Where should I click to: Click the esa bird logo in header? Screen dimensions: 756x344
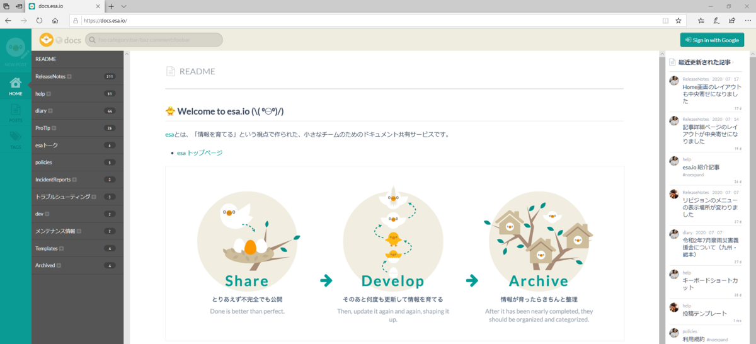pos(47,40)
